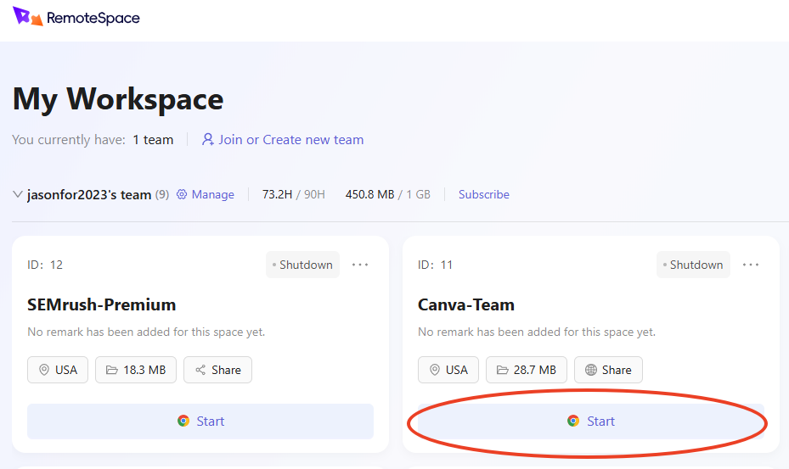Click the Canva-Team space title
The image size is (789, 469).
(x=466, y=304)
